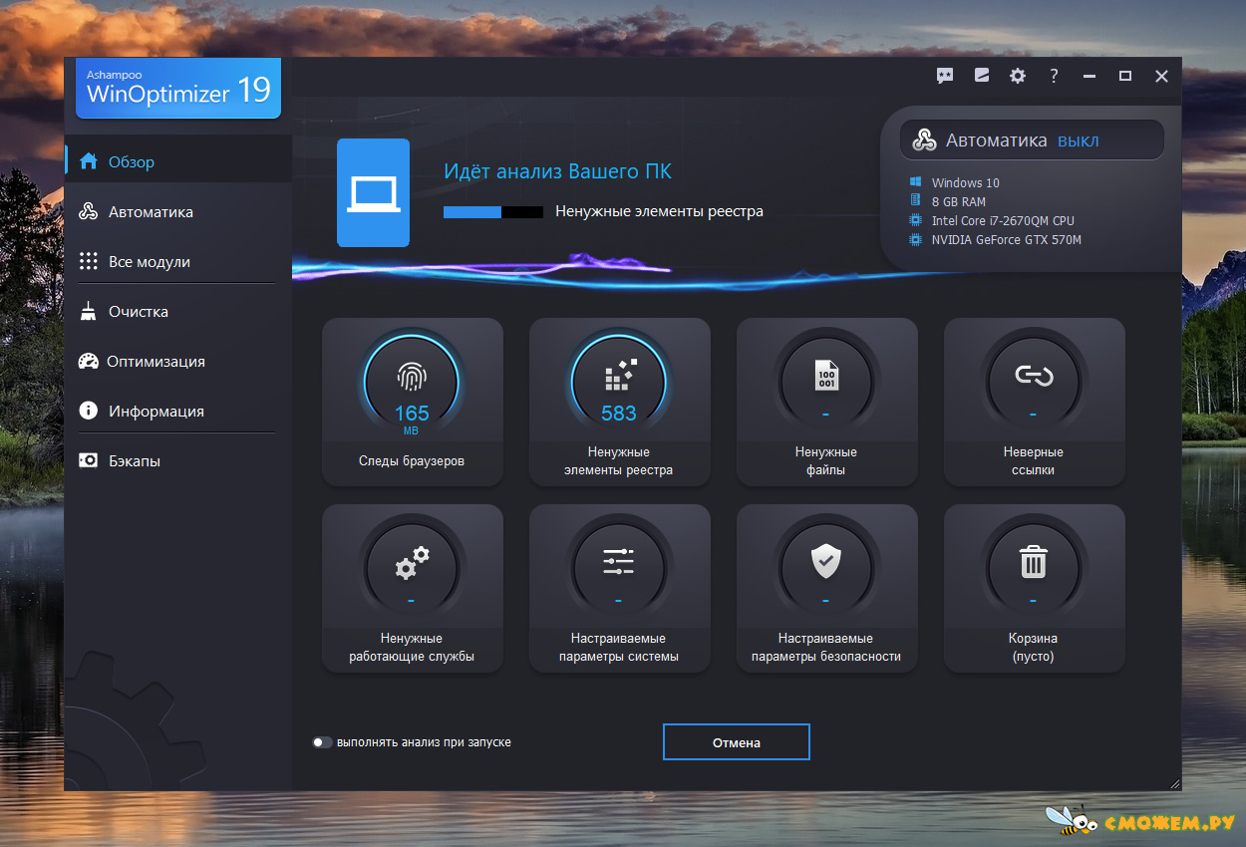Toggle выполнять анализ при запуске switch
Viewport: 1246px width, 847px height.
[x=321, y=742]
